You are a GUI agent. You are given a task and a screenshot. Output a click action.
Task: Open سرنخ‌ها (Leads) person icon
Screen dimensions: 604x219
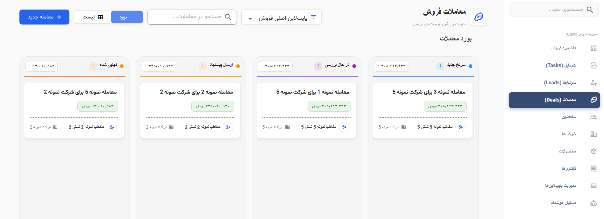click(593, 82)
